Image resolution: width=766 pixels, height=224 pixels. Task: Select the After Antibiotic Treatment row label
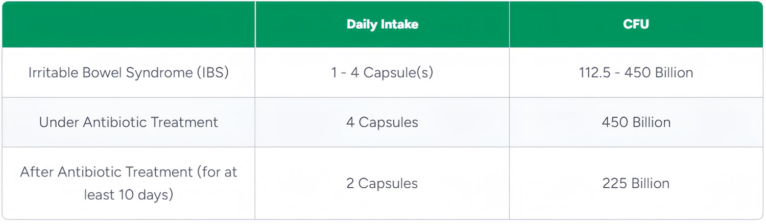point(128,183)
